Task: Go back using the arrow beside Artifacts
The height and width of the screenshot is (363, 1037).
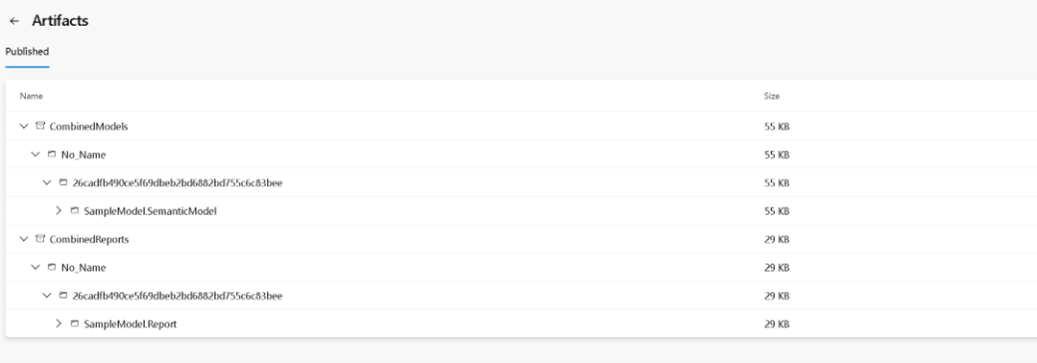Action: (x=14, y=21)
